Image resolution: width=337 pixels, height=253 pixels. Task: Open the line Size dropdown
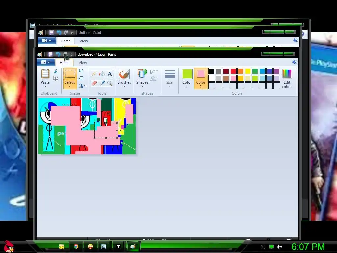pos(169,78)
